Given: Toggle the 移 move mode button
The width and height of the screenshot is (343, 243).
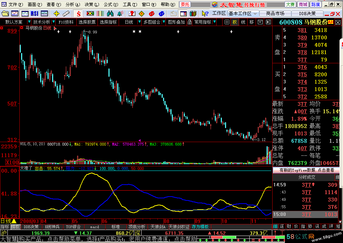Looking at the screenshot, I should (x=251, y=22).
